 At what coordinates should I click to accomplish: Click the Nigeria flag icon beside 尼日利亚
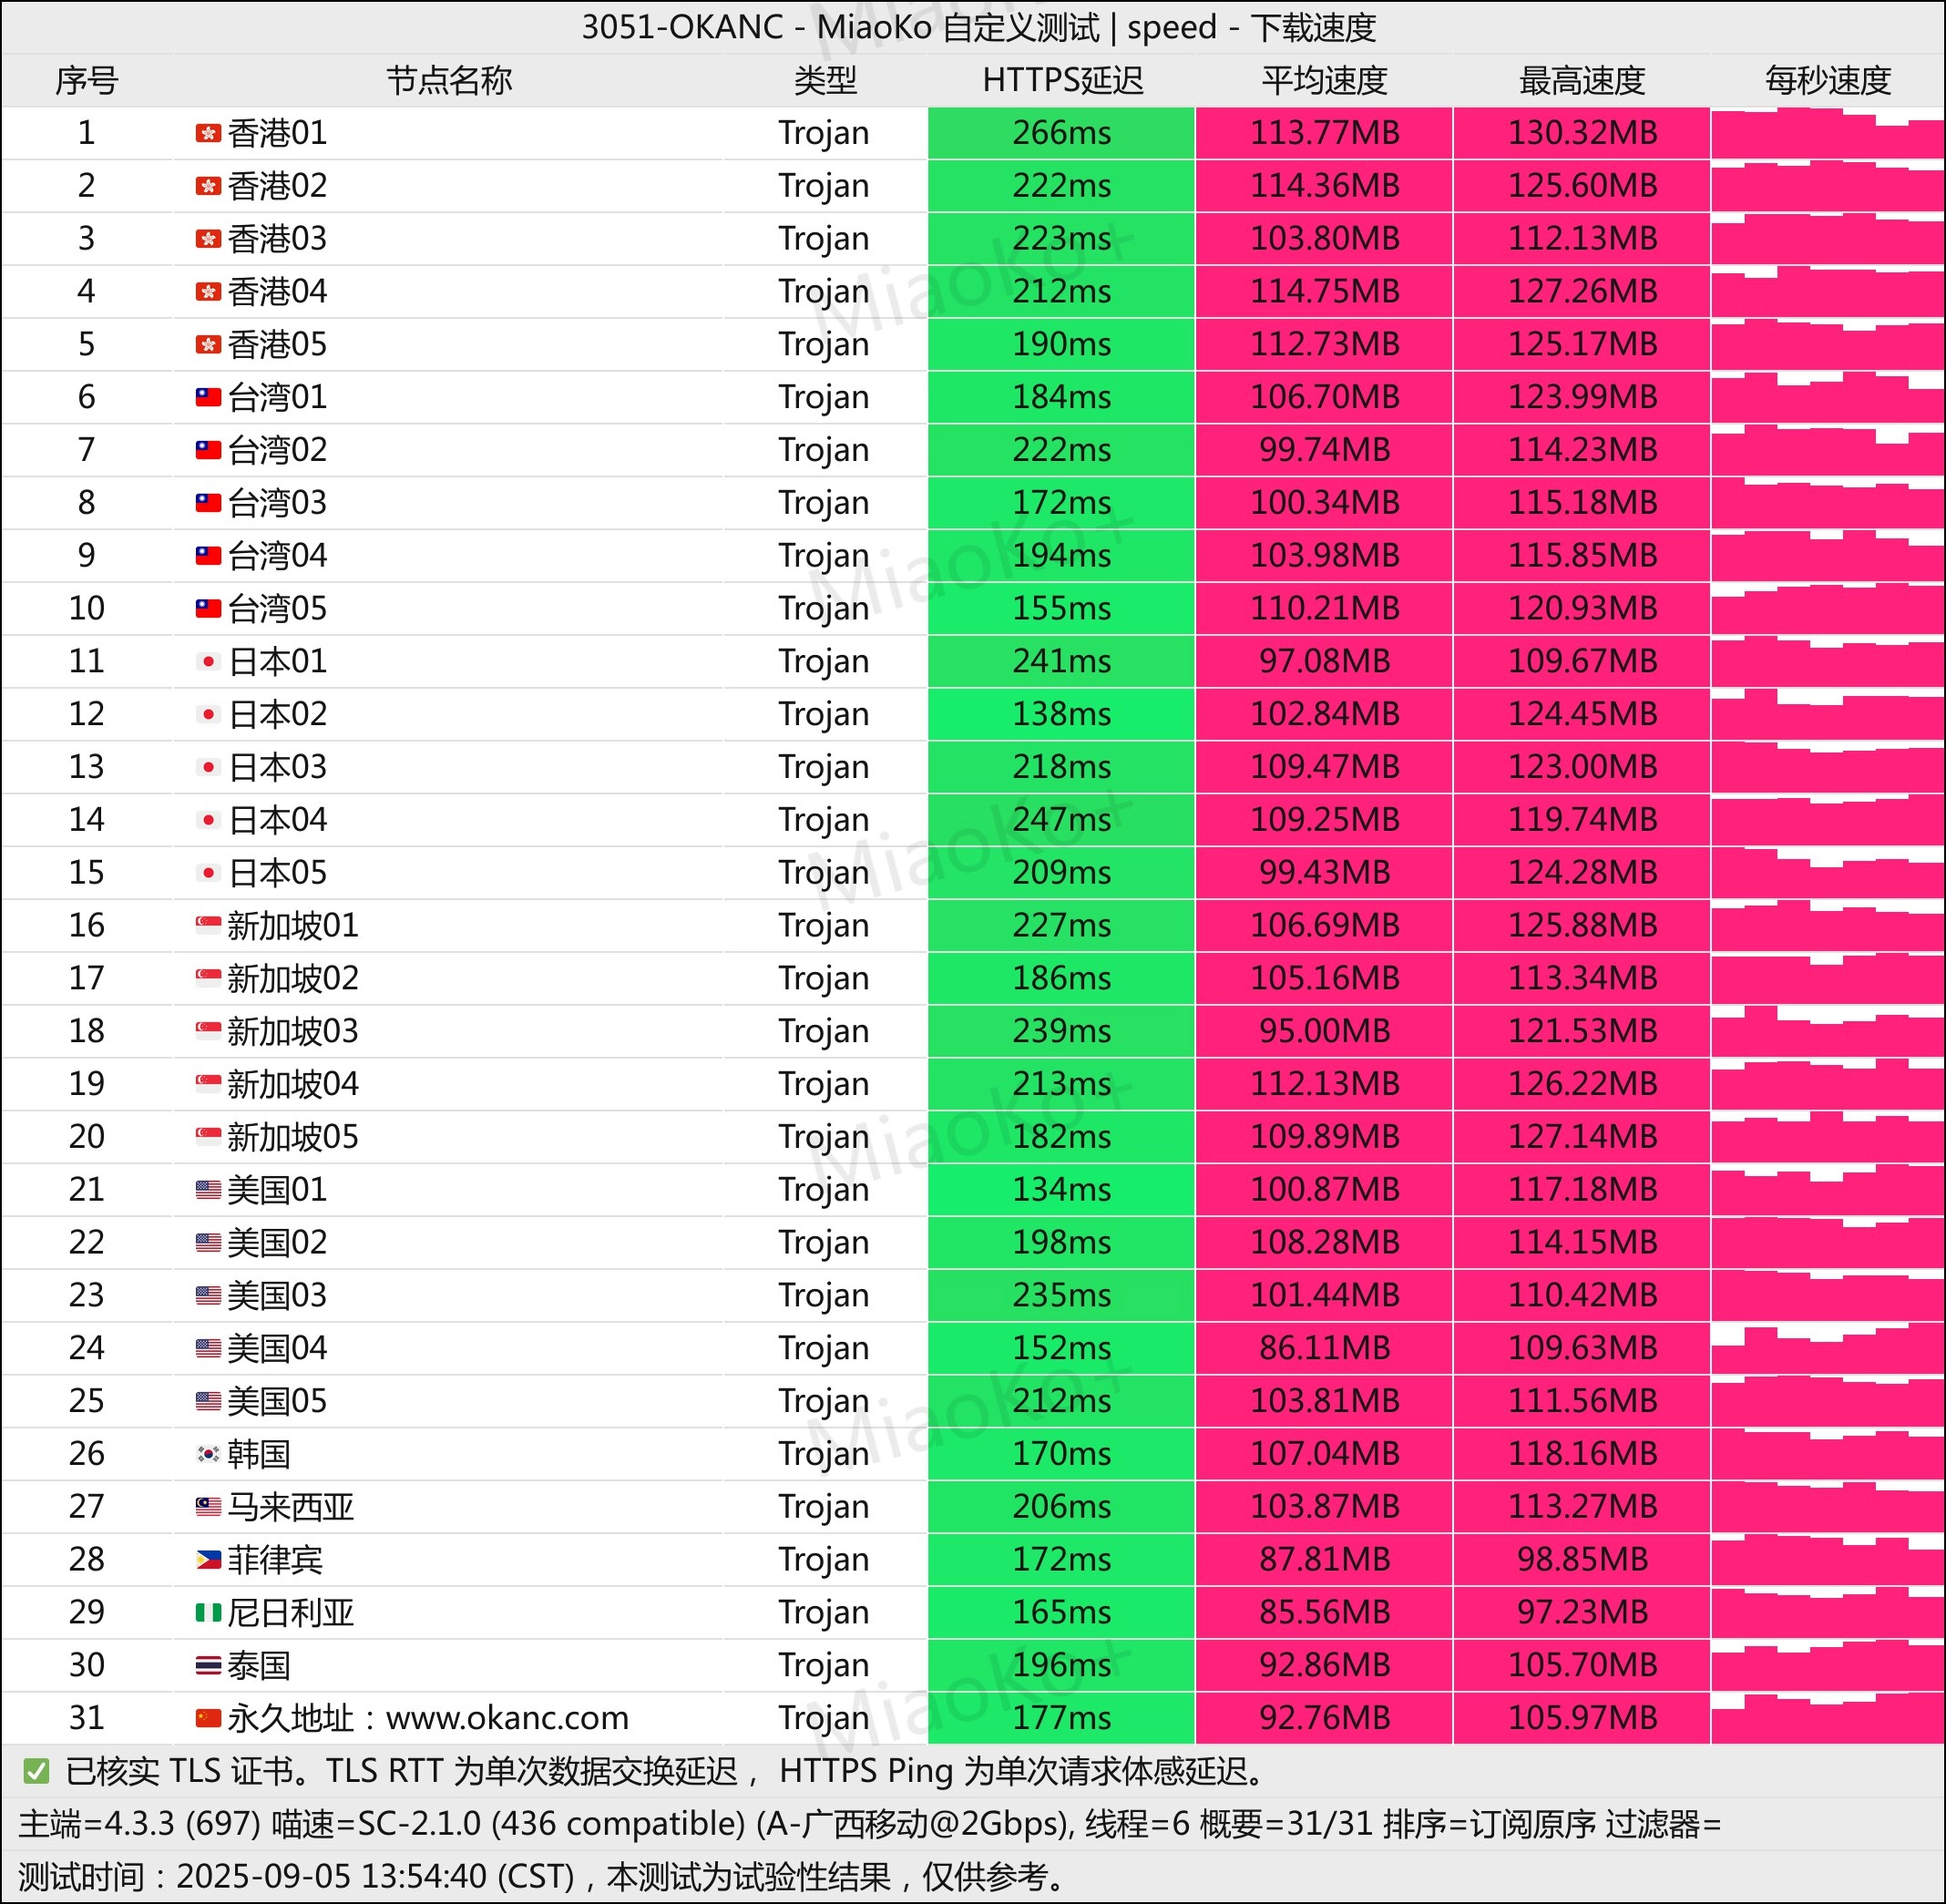pos(208,1612)
